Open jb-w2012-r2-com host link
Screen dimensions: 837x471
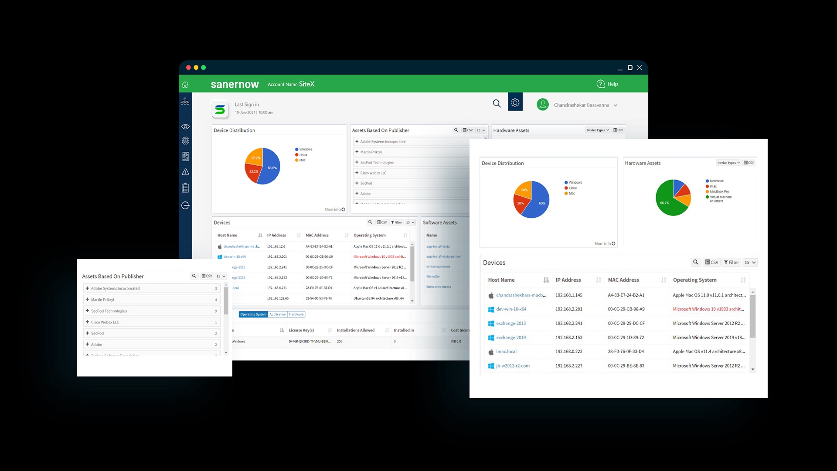click(x=513, y=366)
